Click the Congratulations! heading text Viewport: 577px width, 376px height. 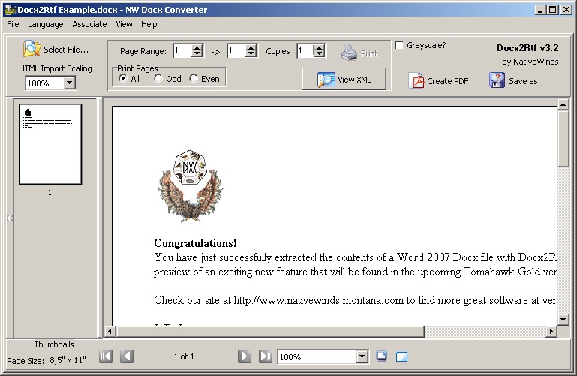(x=195, y=243)
